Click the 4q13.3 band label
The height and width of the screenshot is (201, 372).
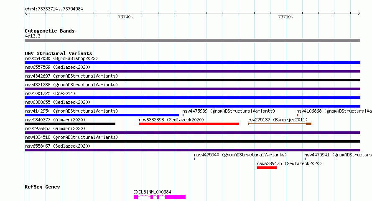pos(33,36)
